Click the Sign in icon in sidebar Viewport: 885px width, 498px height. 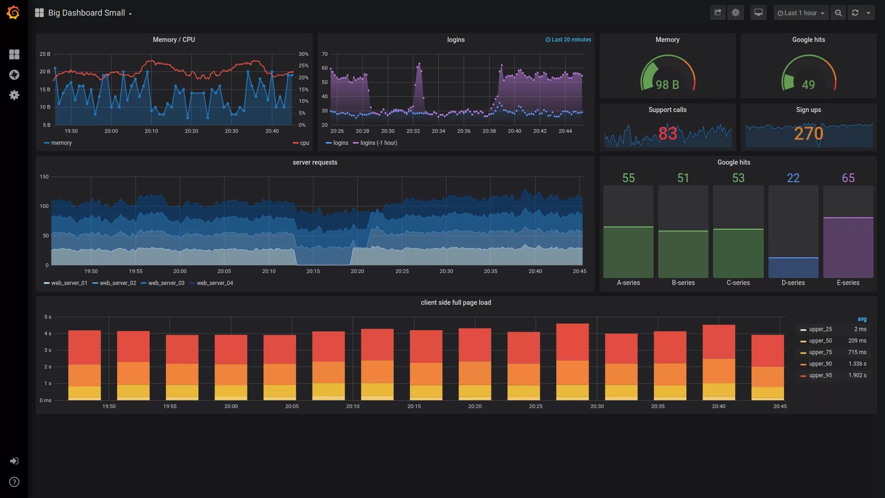14,461
